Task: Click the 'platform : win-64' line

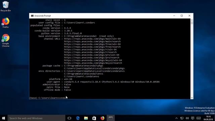Action: pos(60,79)
